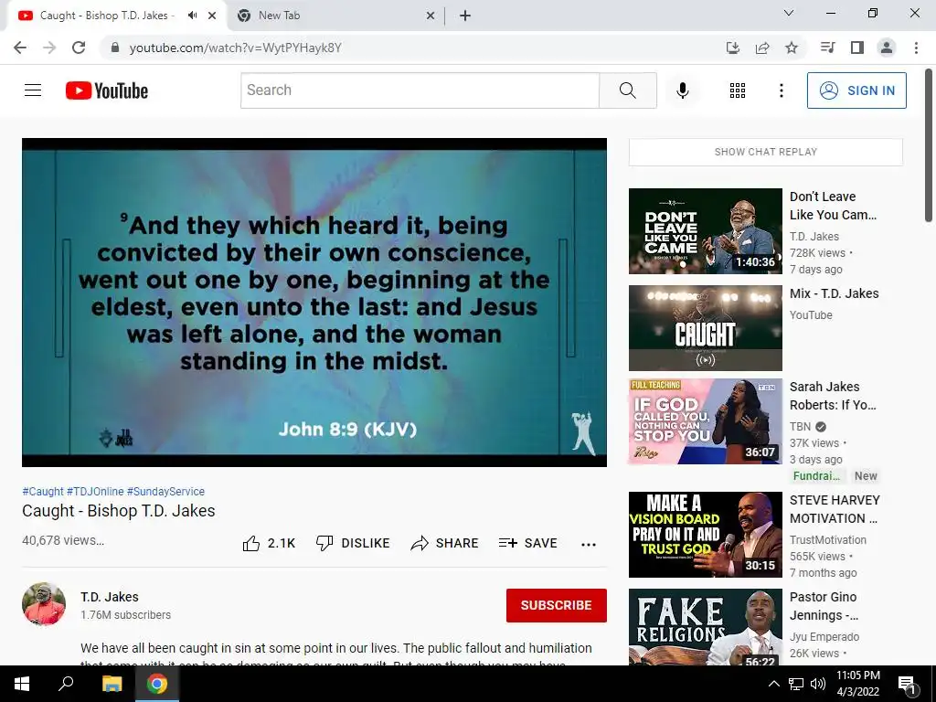Bookmark this page with star
This screenshot has width=936, height=702.
[x=792, y=48]
